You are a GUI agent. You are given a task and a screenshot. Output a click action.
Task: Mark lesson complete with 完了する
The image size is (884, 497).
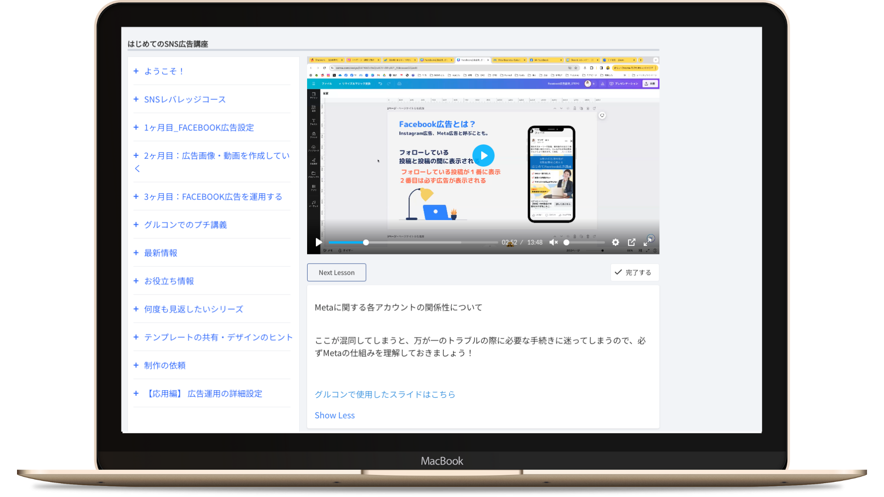pyautogui.click(x=634, y=272)
